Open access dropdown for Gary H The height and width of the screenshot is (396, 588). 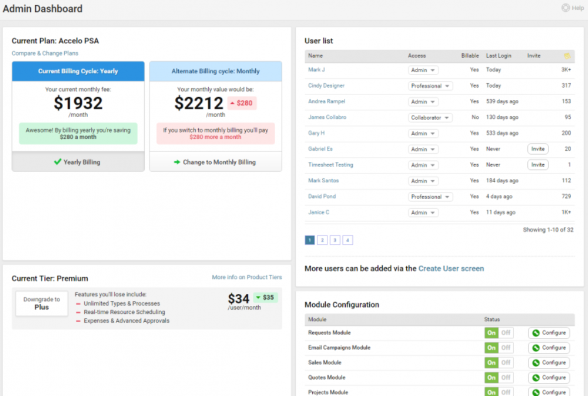[423, 133]
